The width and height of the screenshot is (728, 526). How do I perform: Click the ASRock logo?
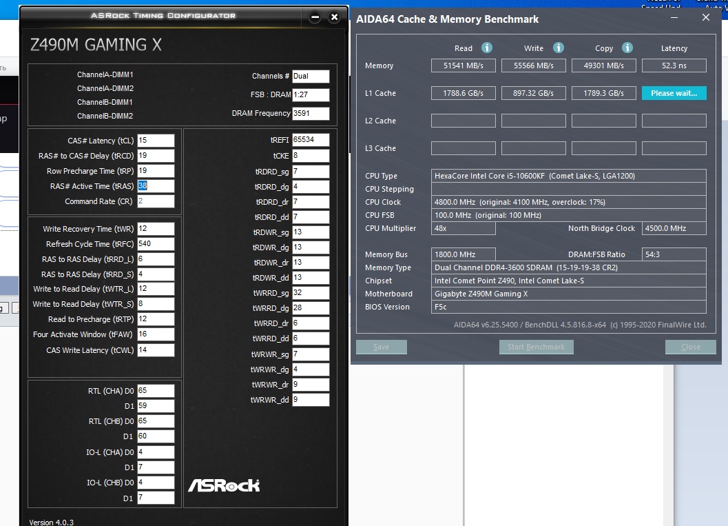[224, 485]
